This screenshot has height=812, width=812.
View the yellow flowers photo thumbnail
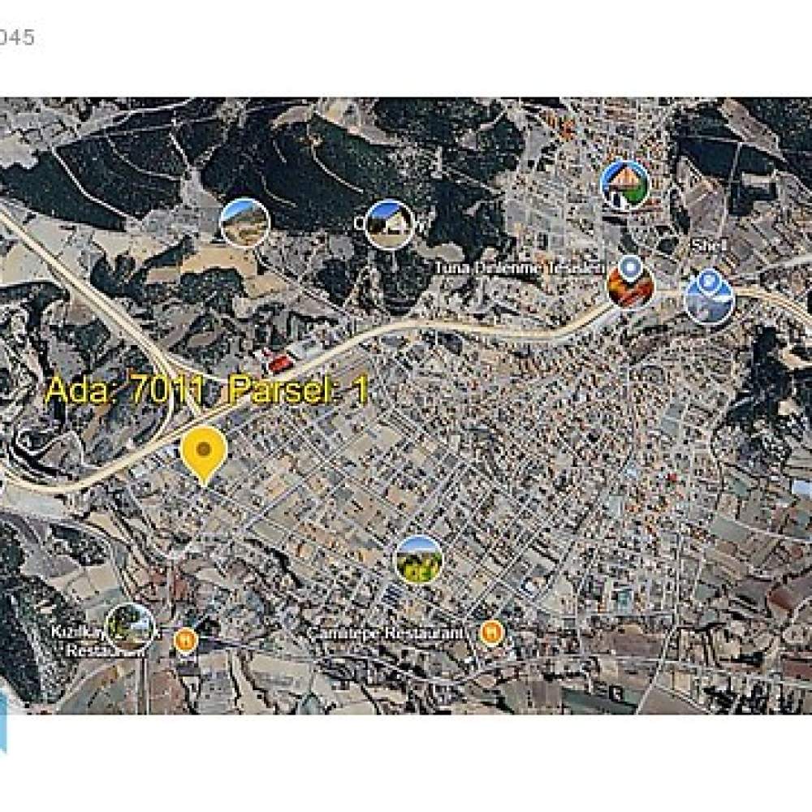coord(419,559)
